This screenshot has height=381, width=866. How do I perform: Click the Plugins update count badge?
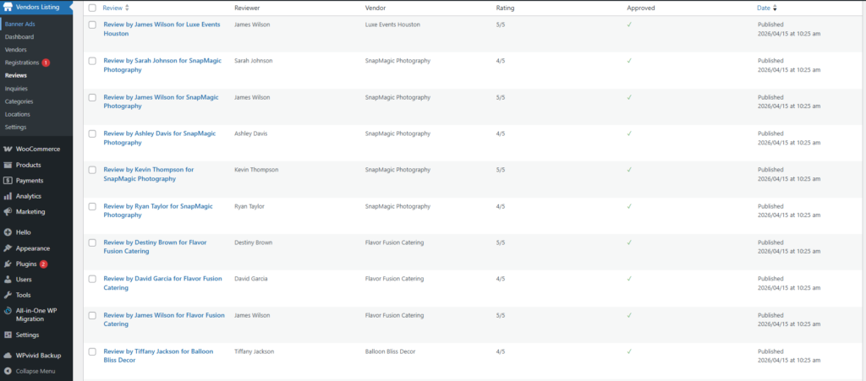(x=44, y=264)
